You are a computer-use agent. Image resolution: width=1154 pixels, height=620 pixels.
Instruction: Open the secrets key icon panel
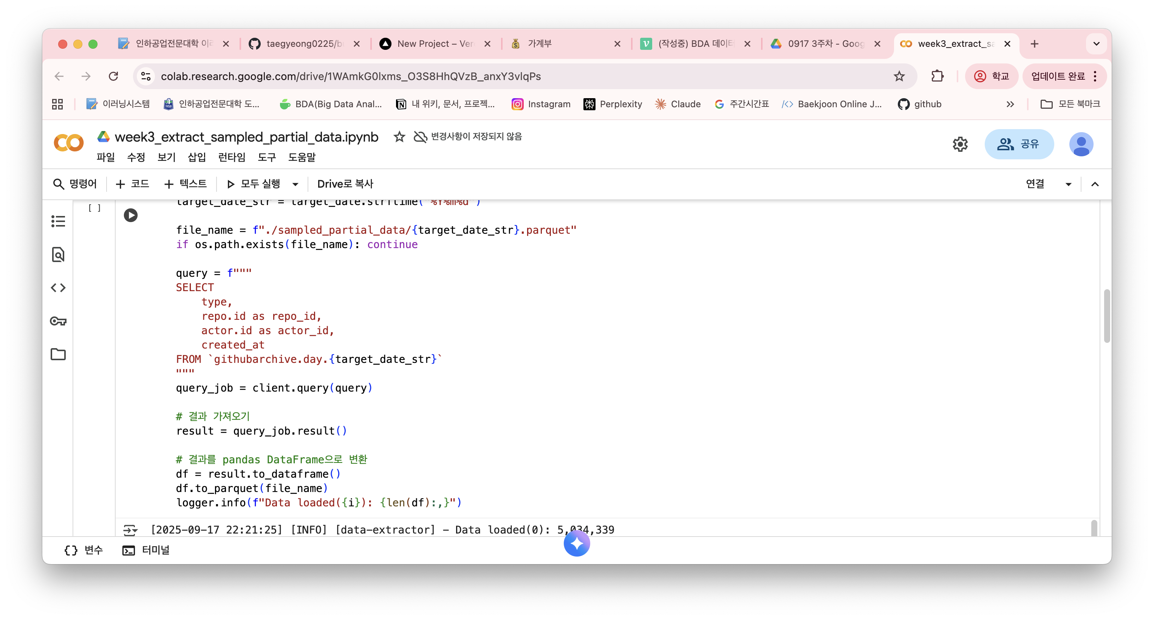(58, 321)
